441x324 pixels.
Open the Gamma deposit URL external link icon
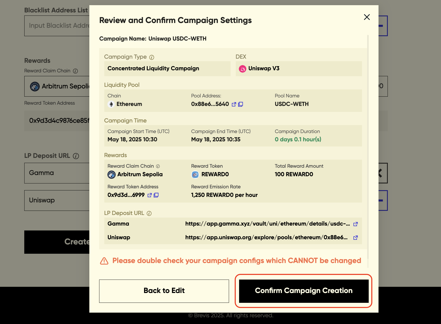click(x=355, y=224)
